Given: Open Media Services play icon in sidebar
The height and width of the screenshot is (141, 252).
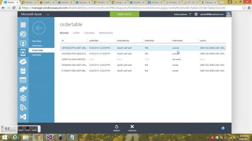Looking at the screenshot, I should click(x=23, y=98).
